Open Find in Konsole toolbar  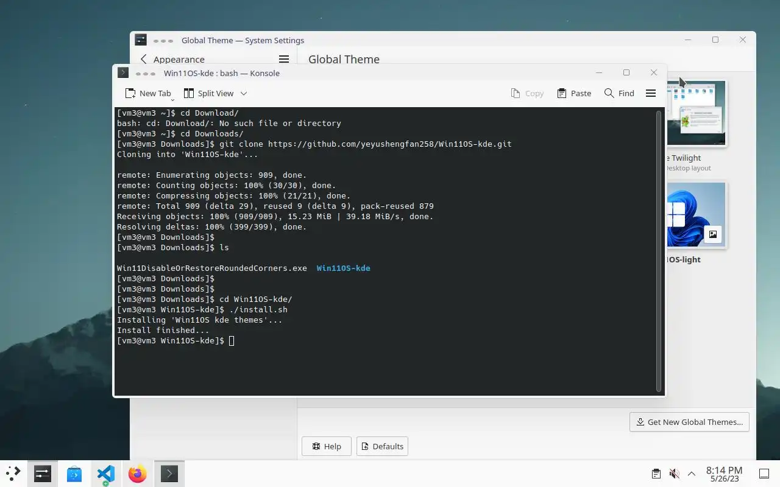coord(619,93)
